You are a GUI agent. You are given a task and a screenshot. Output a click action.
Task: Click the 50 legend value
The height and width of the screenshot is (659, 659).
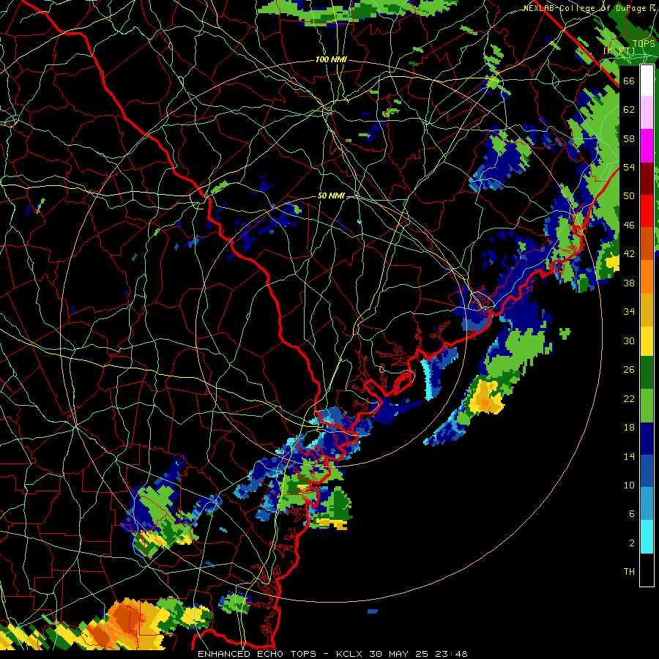pos(629,196)
